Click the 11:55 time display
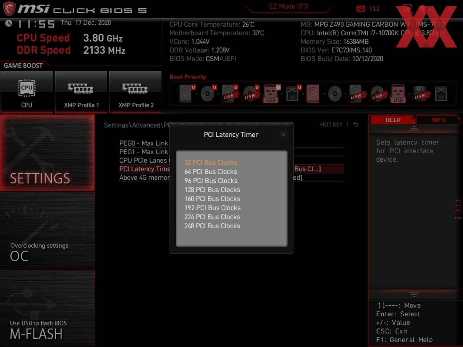Viewport: 463px width, 347px height. tap(36, 24)
